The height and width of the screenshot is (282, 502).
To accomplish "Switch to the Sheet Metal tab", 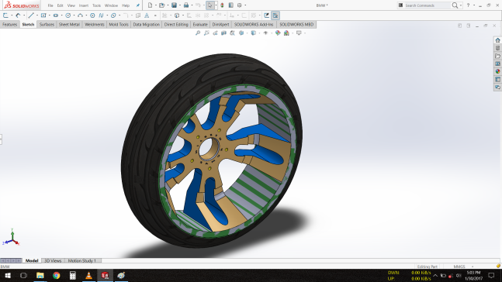I will (69, 24).
